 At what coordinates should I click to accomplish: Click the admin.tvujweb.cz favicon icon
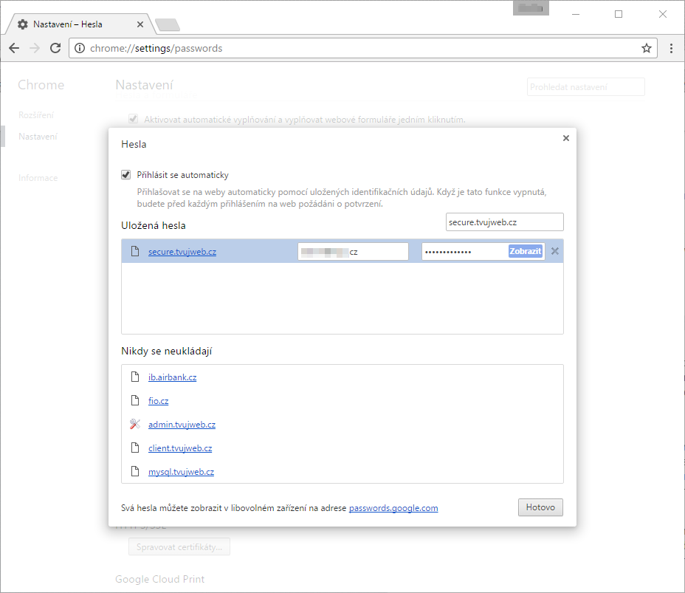(x=134, y=425)
